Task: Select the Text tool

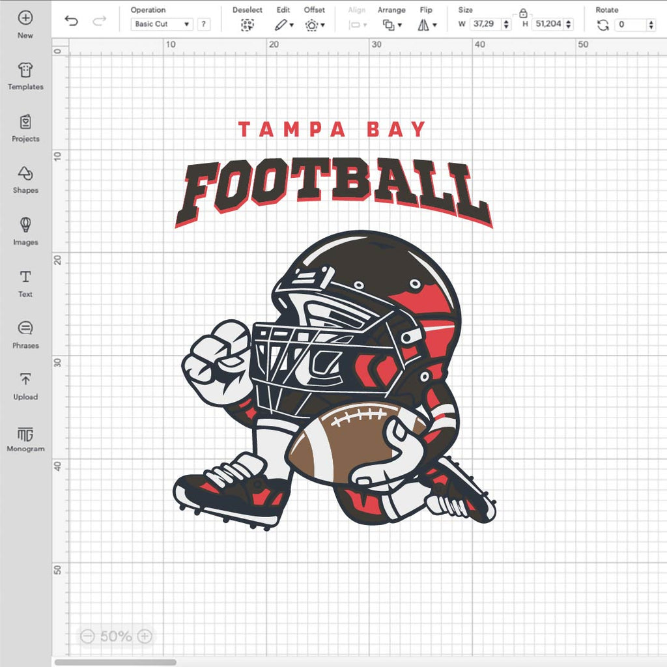Action: click(25, 277)
